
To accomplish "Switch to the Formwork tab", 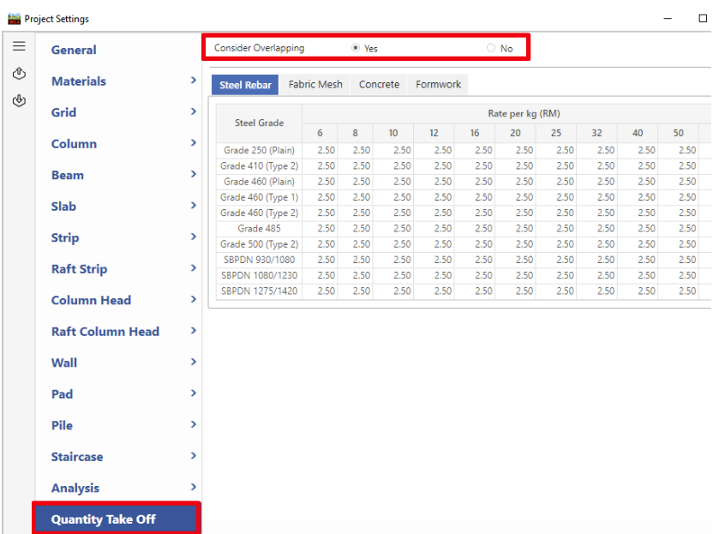I will click(x=438, y=84).
